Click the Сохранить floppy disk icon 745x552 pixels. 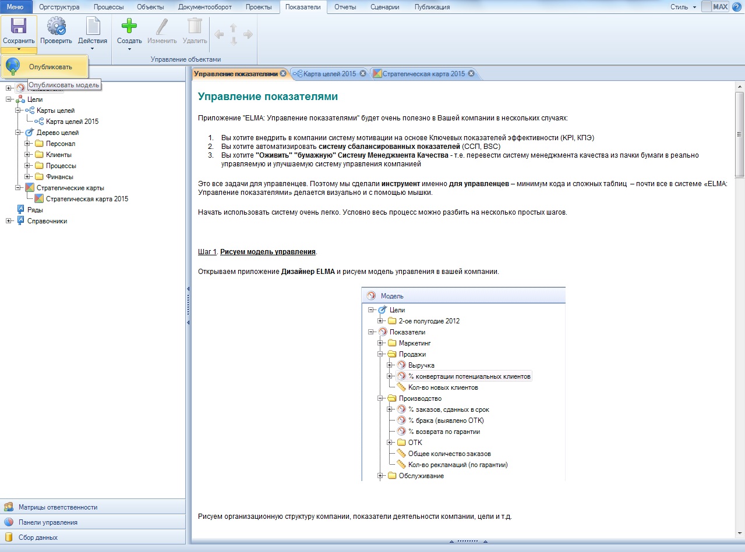pos(19,26)
